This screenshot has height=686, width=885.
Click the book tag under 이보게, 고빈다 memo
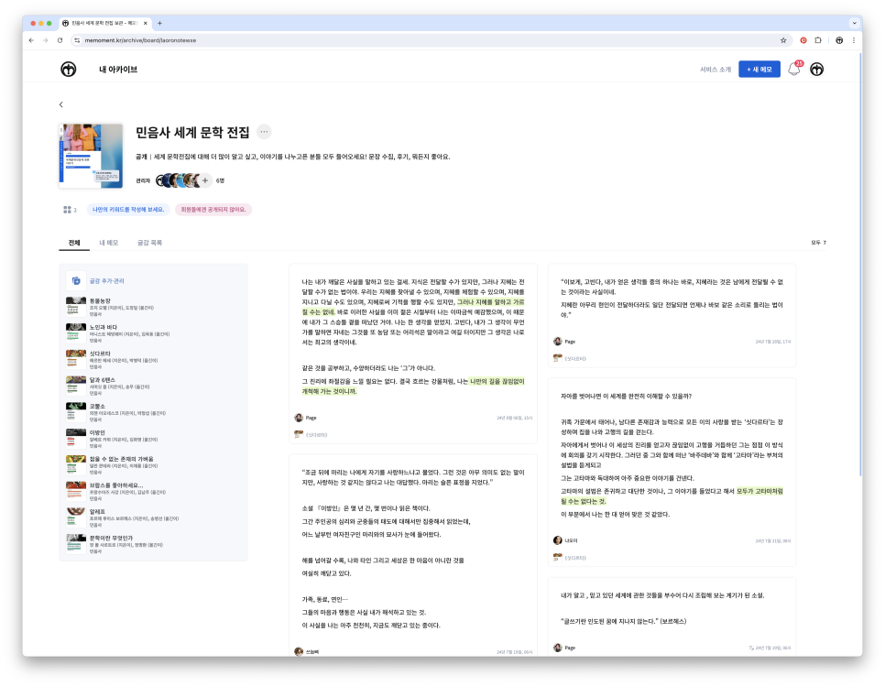[x=570, y=358]
